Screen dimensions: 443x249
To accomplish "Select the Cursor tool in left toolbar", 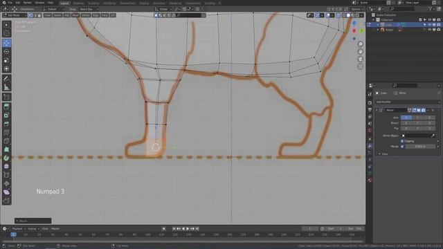I will [6, 33].
